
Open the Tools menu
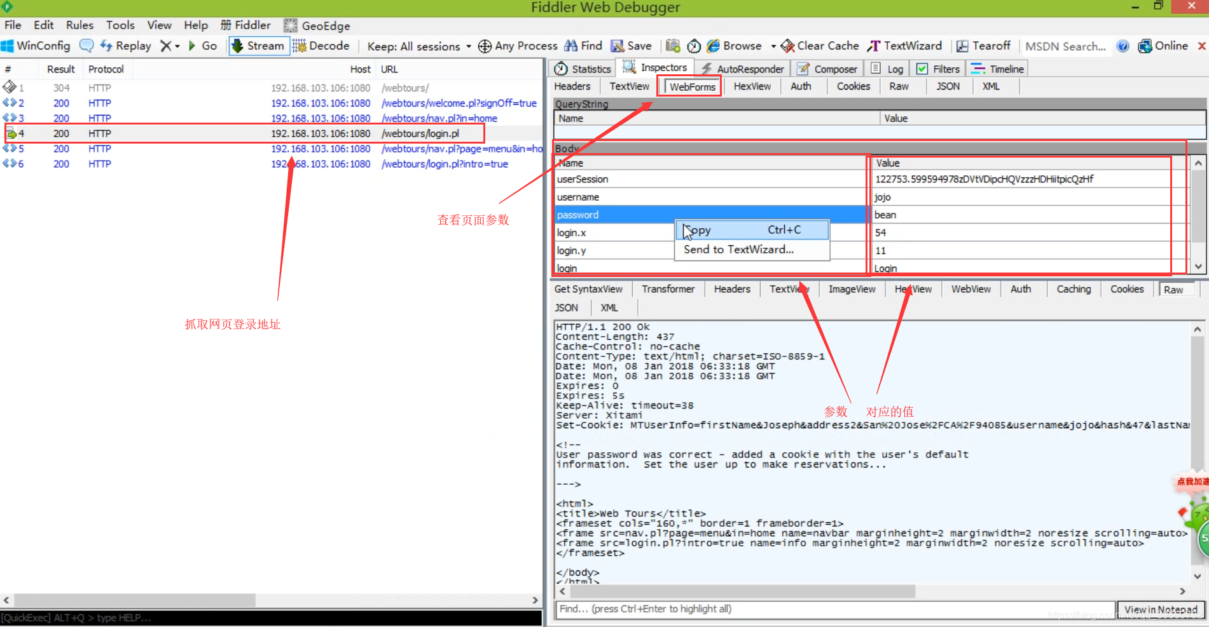(x=120, y=25)
